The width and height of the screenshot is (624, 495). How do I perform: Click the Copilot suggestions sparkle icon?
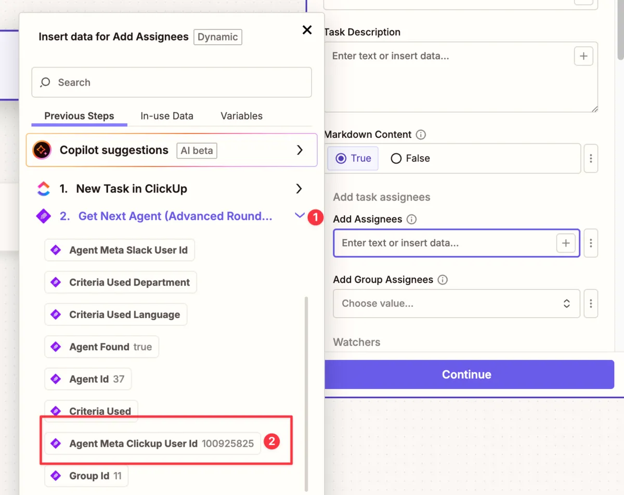coord(42,150)
